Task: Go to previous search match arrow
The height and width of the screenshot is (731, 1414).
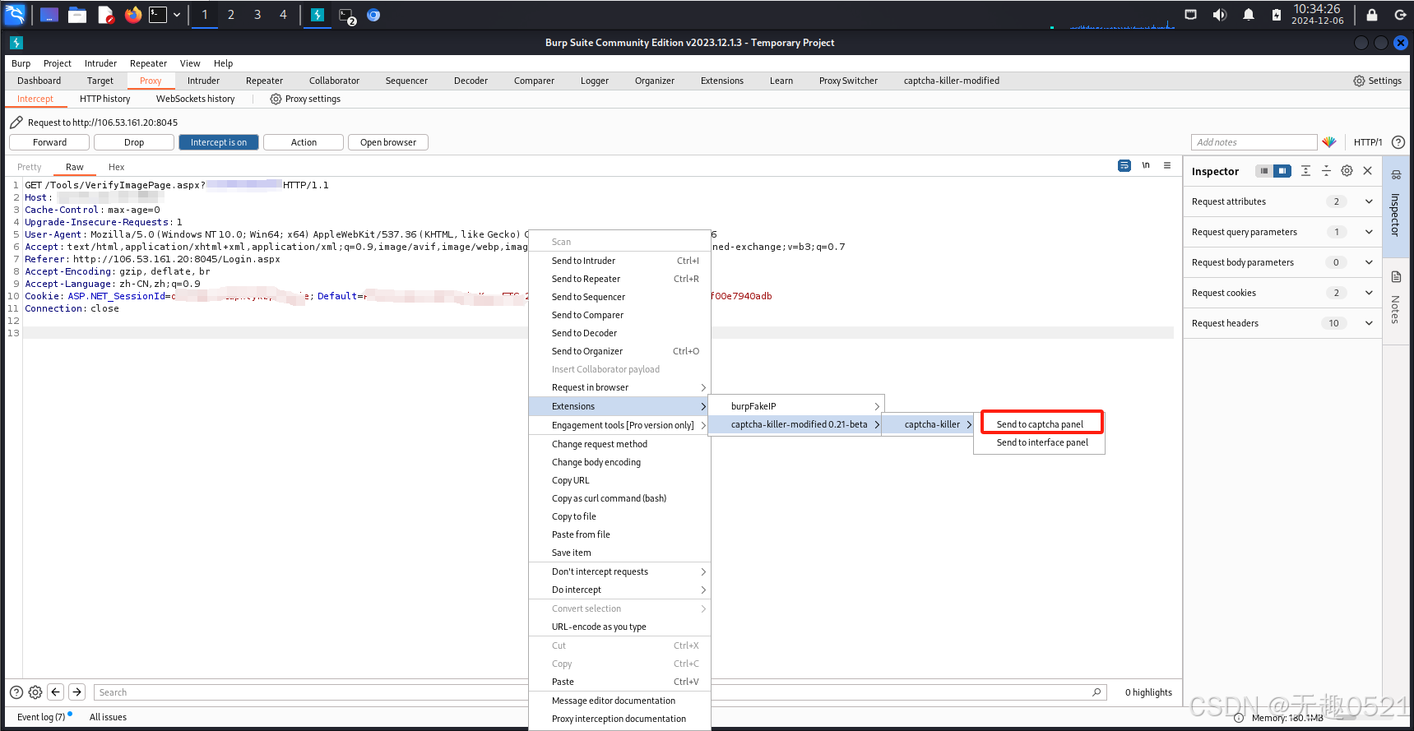Action: 56,692
